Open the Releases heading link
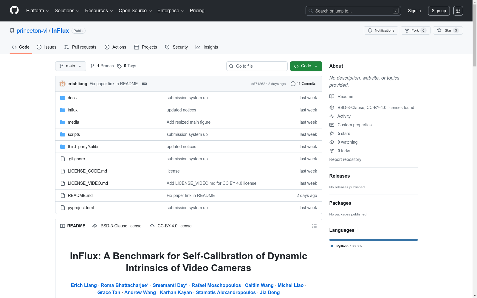Viewport: 477px width, 298px height. tap(340, 176)
